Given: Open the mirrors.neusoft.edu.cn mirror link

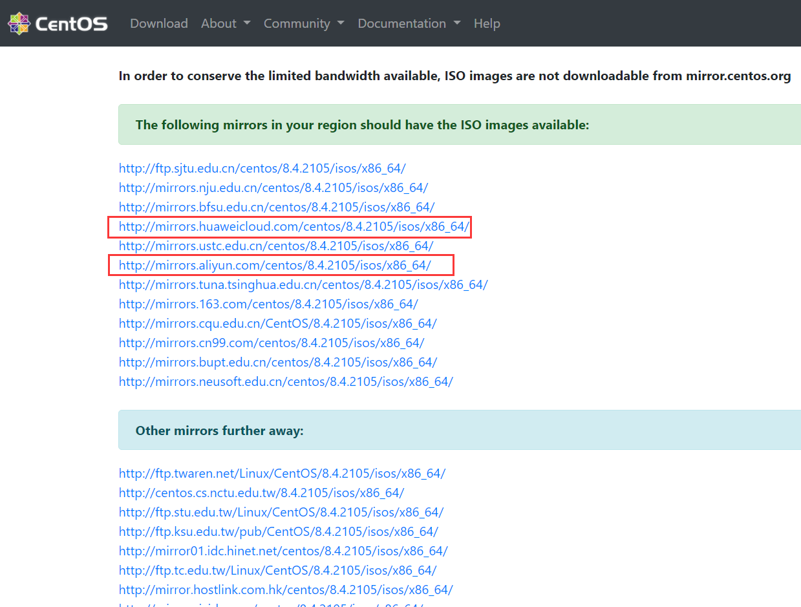Looking at the screenshot, I should pos(286,381).
